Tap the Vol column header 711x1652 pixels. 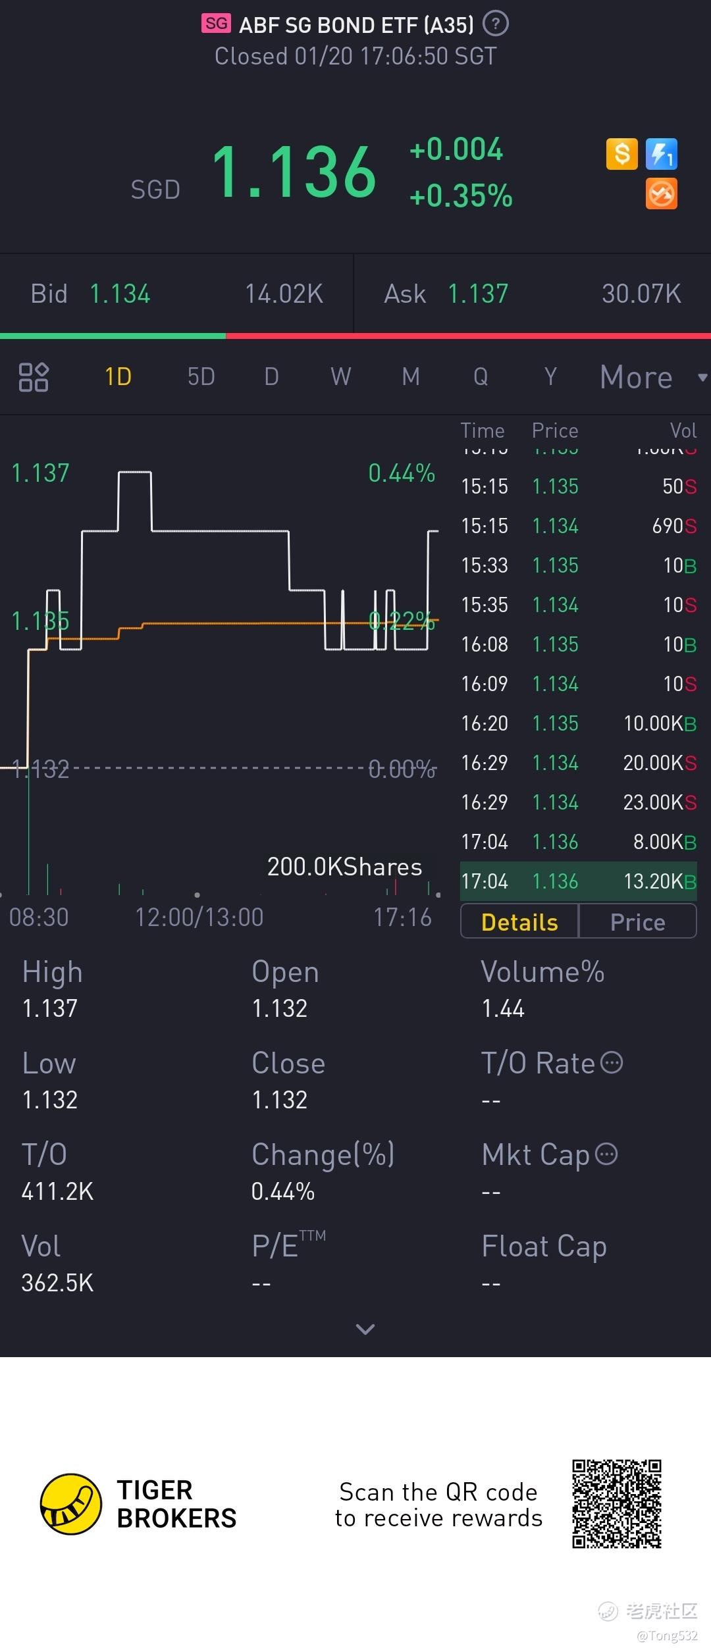pyautogui.click(x=683, y=430)
